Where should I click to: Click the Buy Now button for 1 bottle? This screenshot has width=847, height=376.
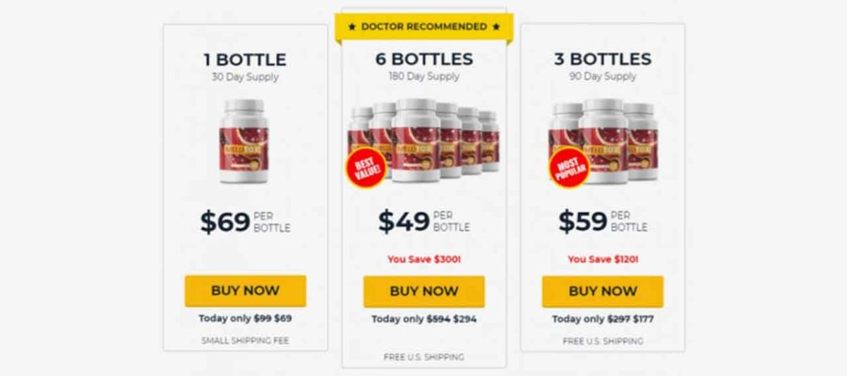245,291
